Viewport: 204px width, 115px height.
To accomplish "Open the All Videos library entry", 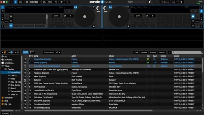I will click(x=9, y=63).
